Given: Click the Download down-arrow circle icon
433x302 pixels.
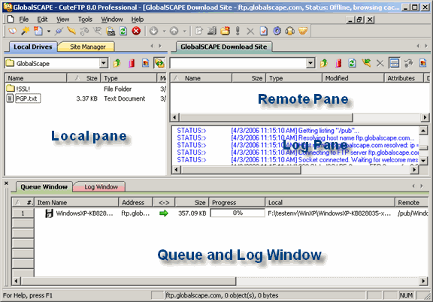Looking at the screenshot, I should 154,31.
